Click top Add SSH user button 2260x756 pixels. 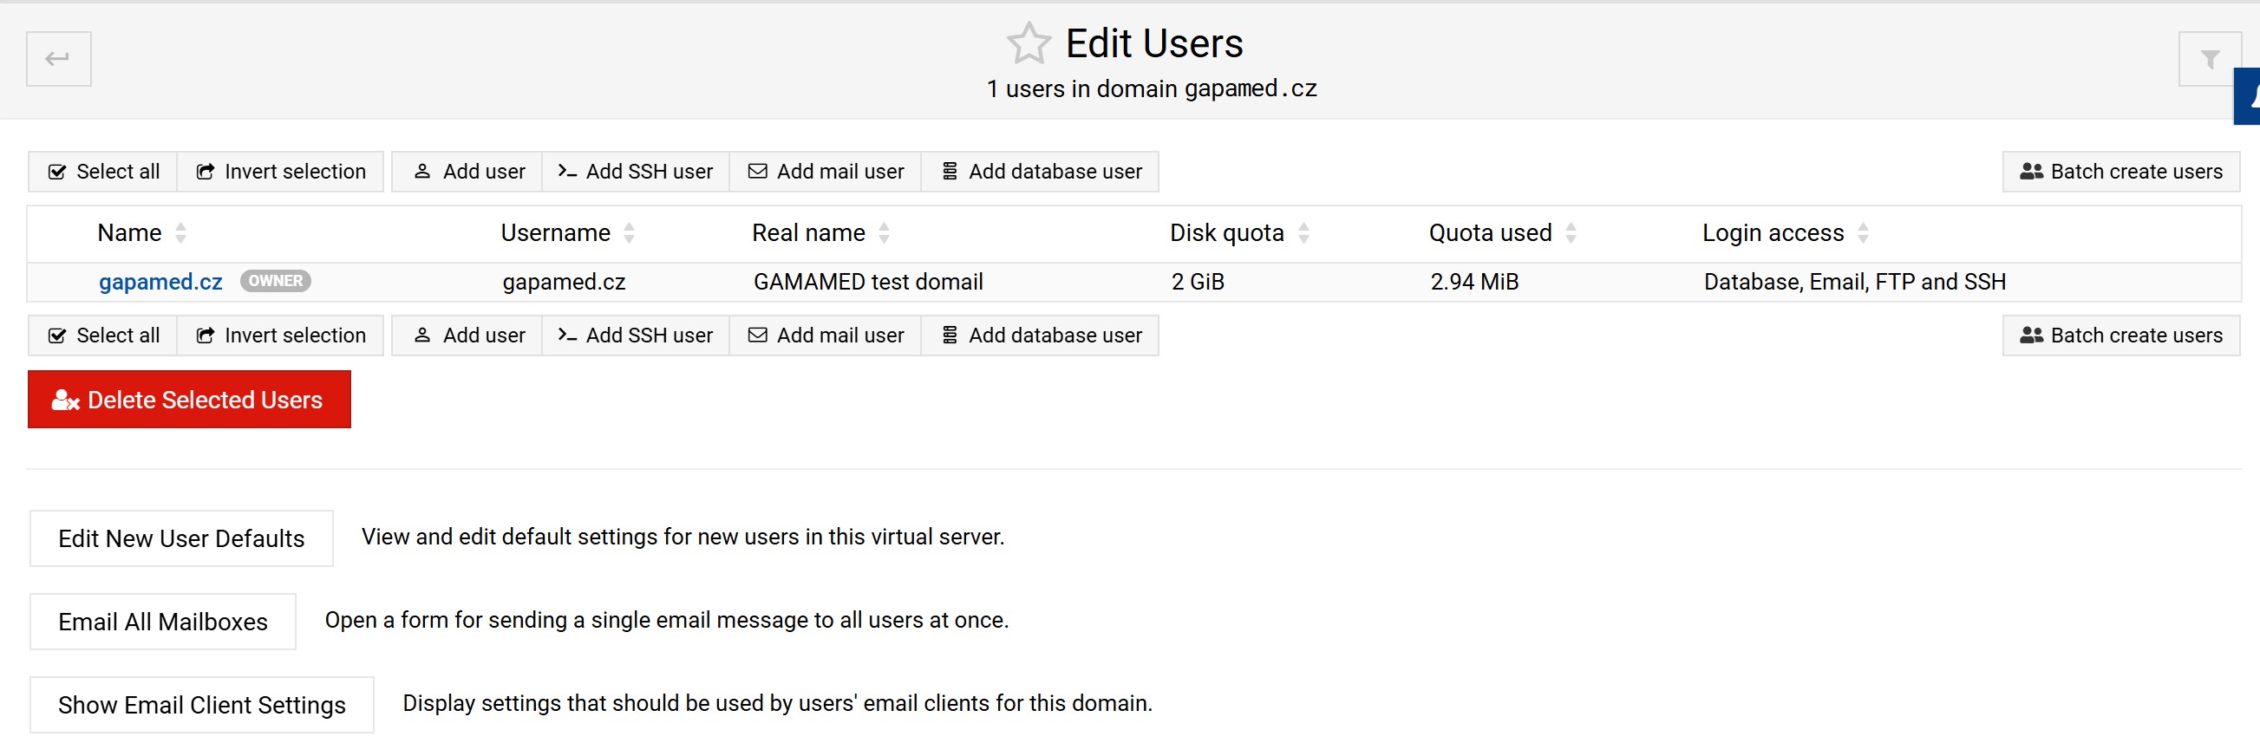tap(635, 172)
